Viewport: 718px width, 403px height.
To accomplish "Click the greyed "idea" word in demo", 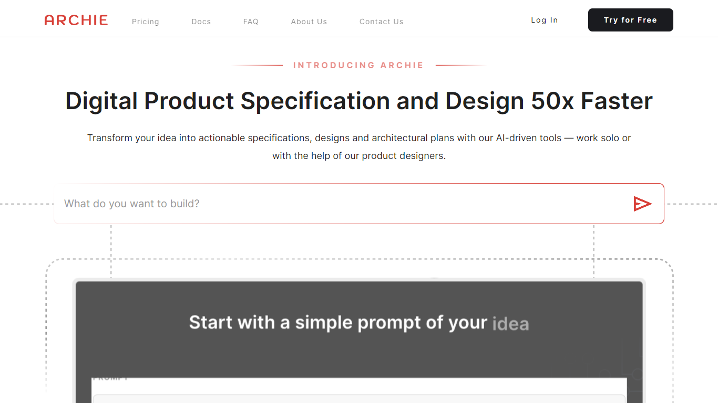I will click(510, 323).
